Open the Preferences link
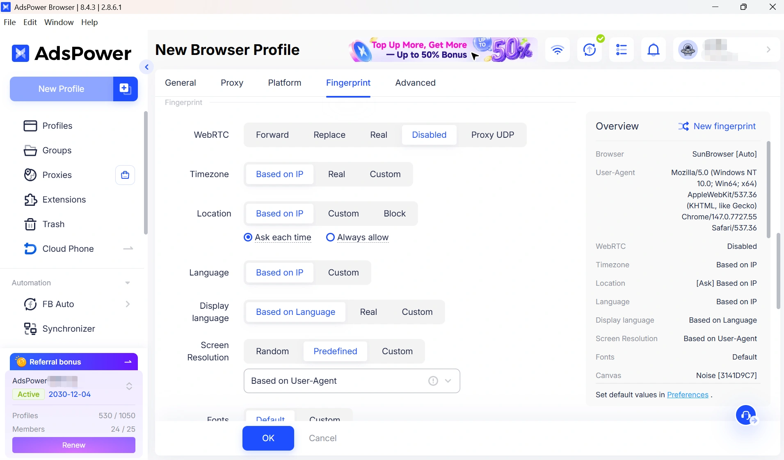The height and width of the screenshot is (460, 784). pos(688,395)
